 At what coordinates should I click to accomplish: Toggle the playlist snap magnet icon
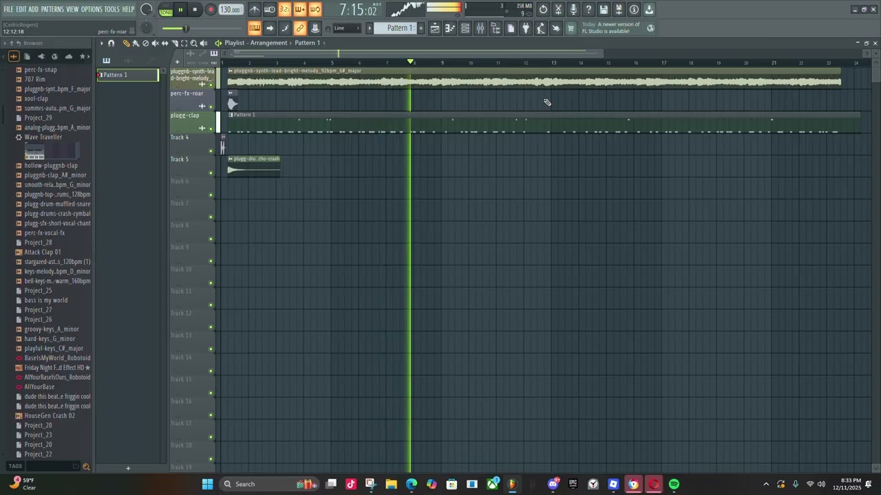[111, 43]
